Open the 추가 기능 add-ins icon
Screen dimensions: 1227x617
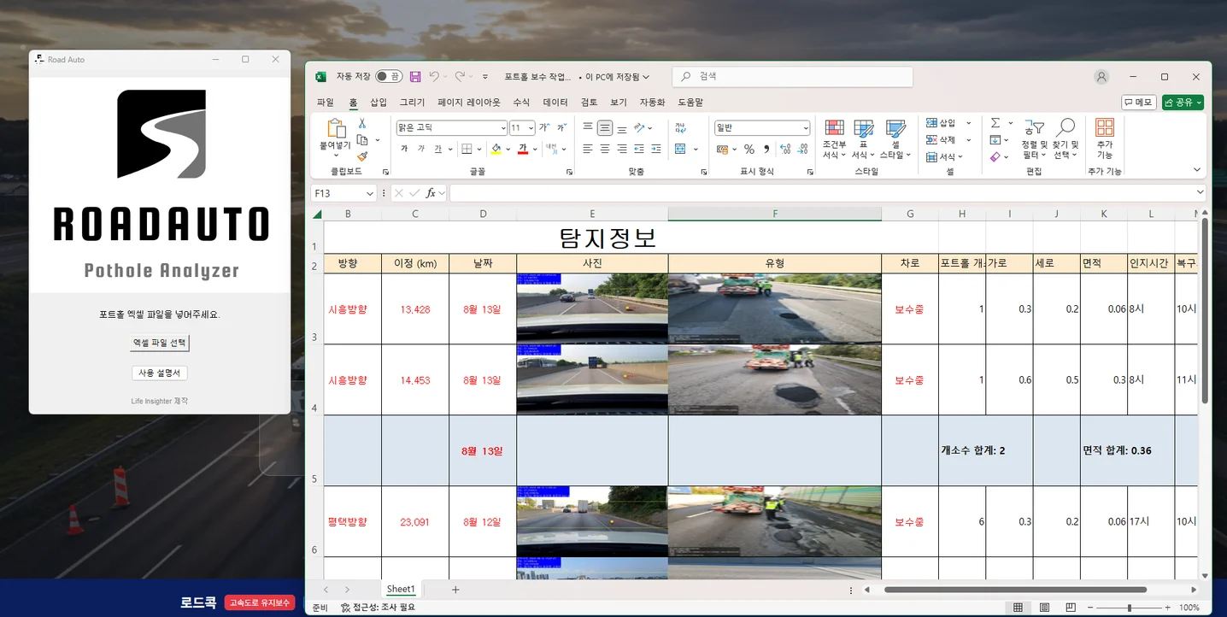1105,130
